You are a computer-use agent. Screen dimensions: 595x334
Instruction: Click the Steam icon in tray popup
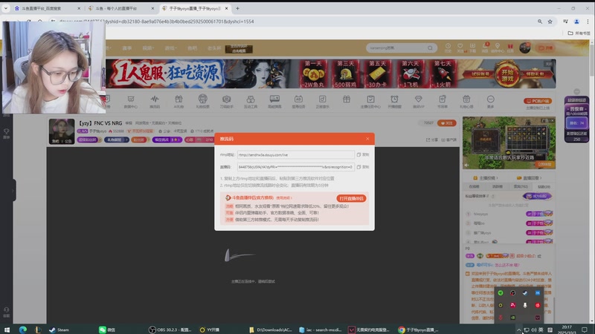(x=525, y=292)
